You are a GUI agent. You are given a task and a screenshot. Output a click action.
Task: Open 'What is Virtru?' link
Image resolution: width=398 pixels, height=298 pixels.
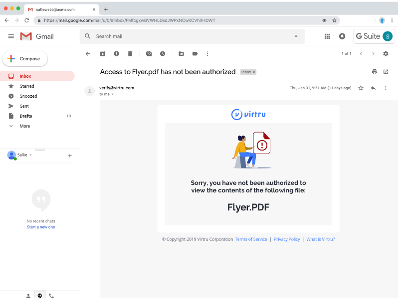click(321, 239)
